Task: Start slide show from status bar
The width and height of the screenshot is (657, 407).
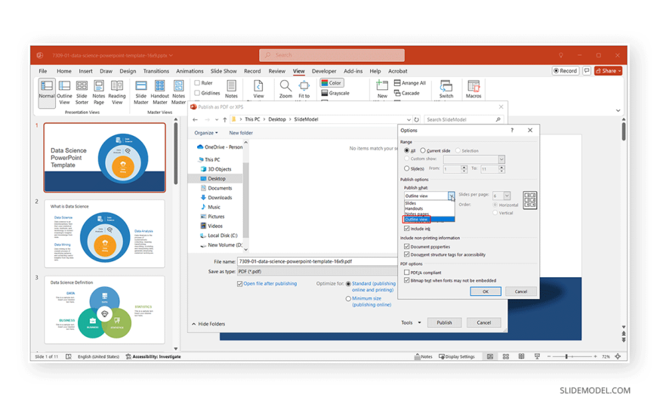Action: (537, 356)
